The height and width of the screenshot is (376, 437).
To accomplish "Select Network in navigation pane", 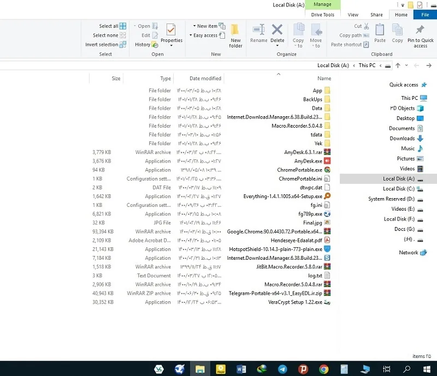I will pyautogui.click(x=413, y=253).
